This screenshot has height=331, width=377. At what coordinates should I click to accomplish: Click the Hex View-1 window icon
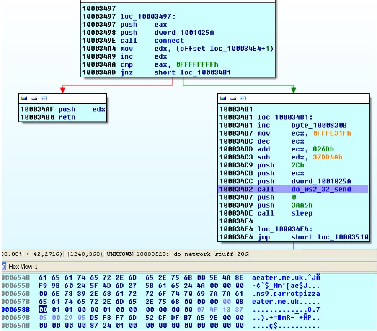tap(4, 267)
